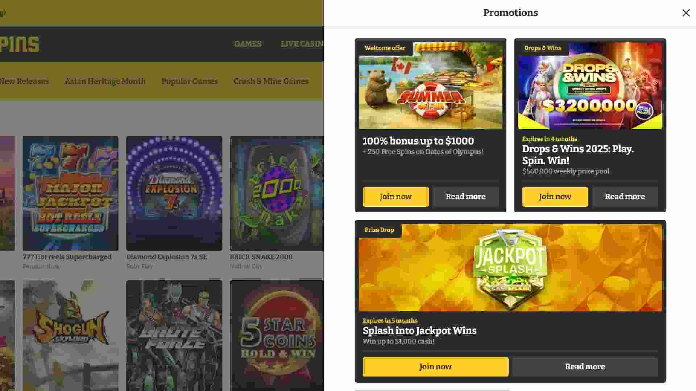Open the Popular Games category tab
The width and height of the screenshot is (696, 391).
tap(190, 81)
